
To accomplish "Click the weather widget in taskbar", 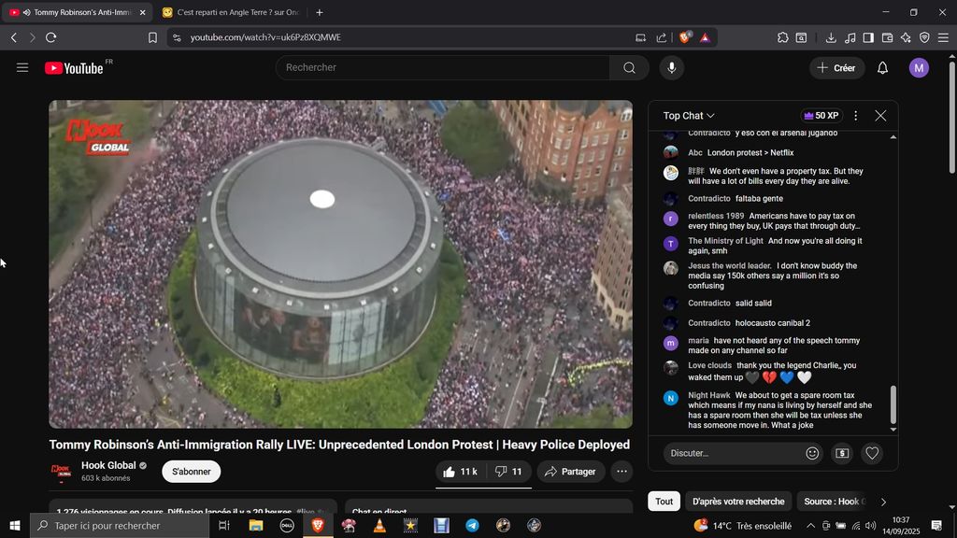I will click(x=742, y=525).
